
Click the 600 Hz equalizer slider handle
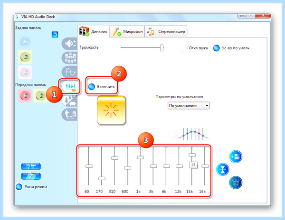pos(128,168)
